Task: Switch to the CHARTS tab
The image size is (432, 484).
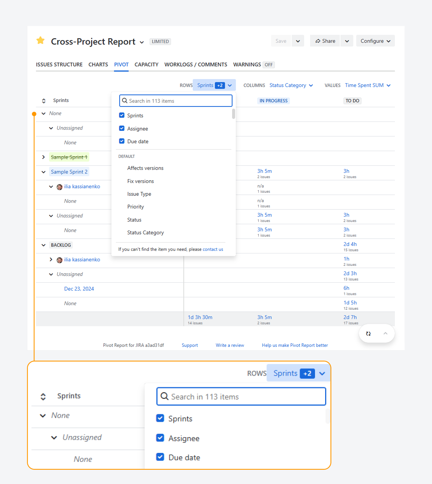Action: click(98, 64)
